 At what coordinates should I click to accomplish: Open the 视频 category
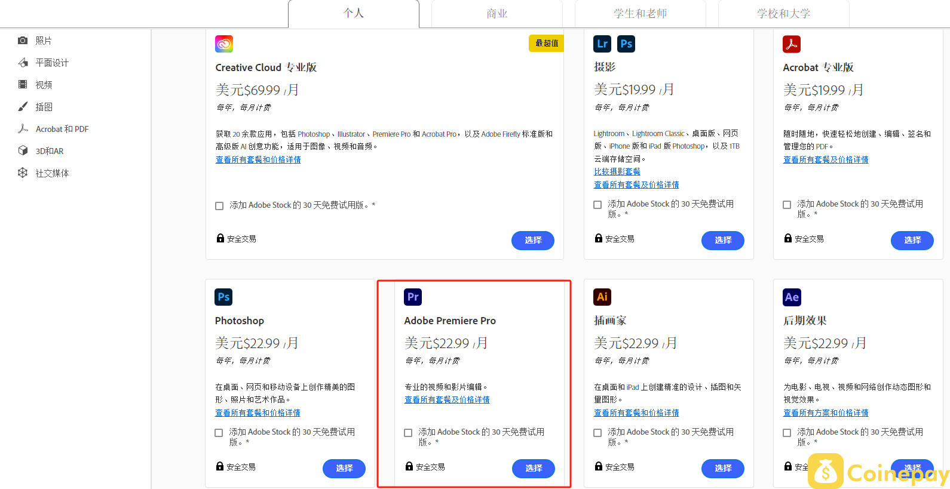tap(44, 85)
